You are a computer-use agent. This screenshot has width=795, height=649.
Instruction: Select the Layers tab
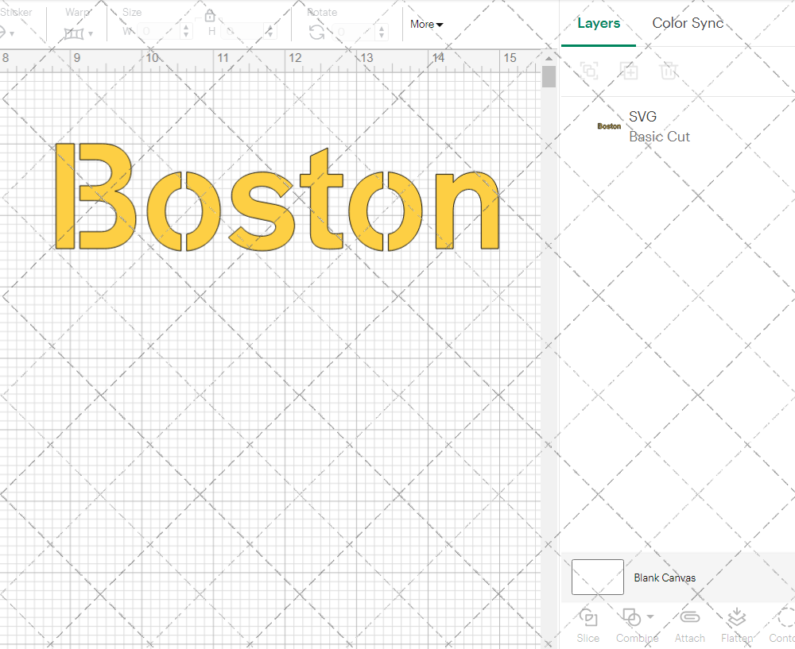coord(599,23)
